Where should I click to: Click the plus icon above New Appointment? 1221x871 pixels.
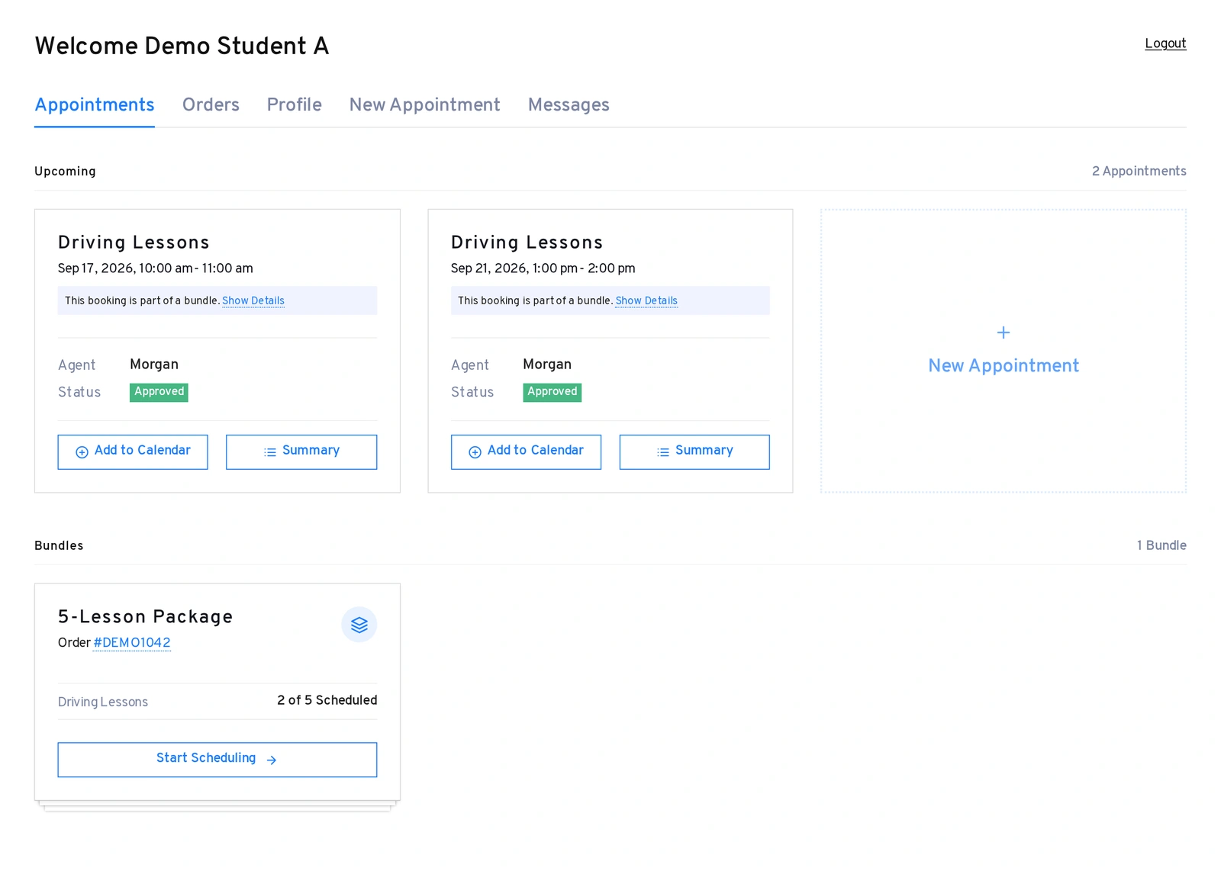(x=1004, y=333)
